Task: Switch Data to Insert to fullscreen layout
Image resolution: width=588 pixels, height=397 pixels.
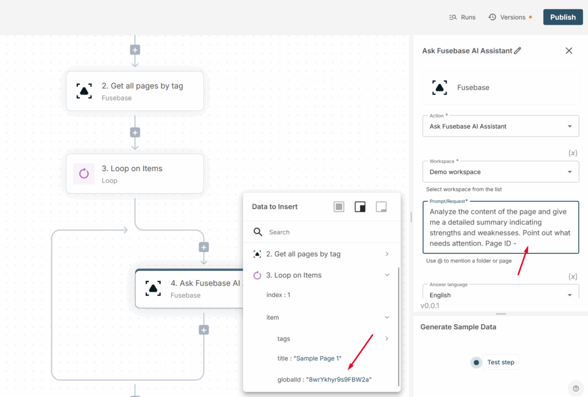Action: [339, 207]
